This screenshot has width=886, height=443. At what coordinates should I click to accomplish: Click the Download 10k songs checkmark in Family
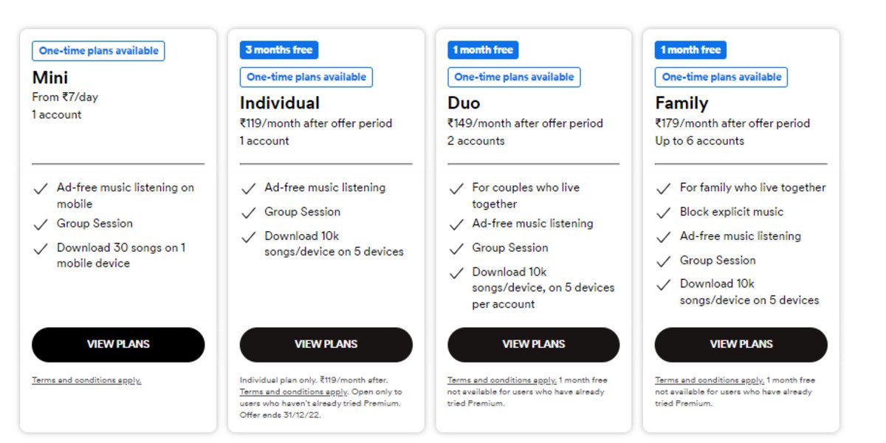tap(664, 285)
